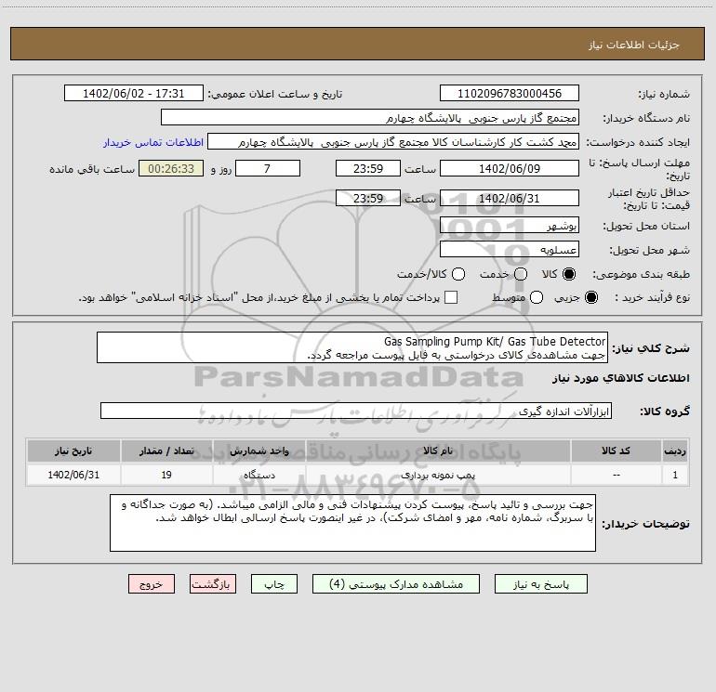The width and height of the screenshot is (716, 692).
Task: Click the quantity cell showing 19
Action: 166,475
